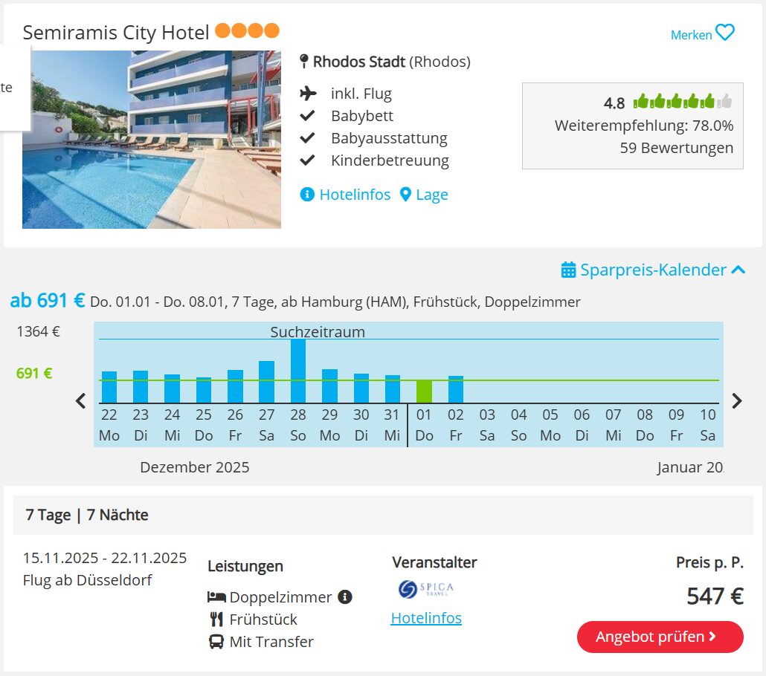Open the hotel pool photo
Screen dimensions: 766x676
coord(152,140)
